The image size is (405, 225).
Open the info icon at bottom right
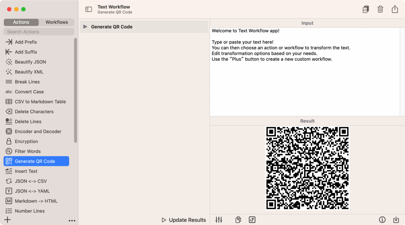click(382, 220)
